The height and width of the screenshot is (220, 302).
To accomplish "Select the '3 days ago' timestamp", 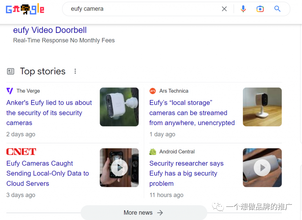I will pyautogui.click(x=21, y=195).
